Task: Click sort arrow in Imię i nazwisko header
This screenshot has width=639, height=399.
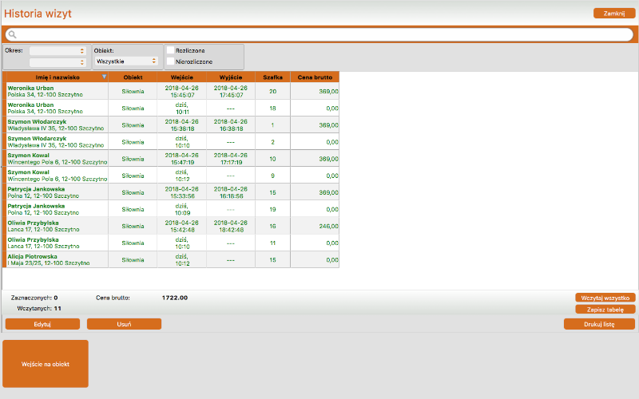Action: tap(104, 77)
